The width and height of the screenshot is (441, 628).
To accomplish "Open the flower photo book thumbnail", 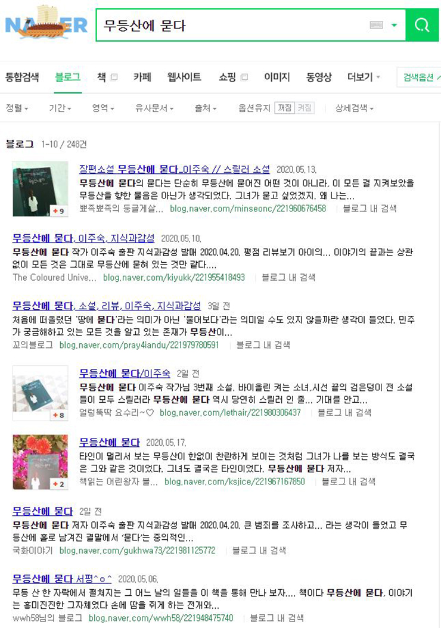I will pos(41,462).
